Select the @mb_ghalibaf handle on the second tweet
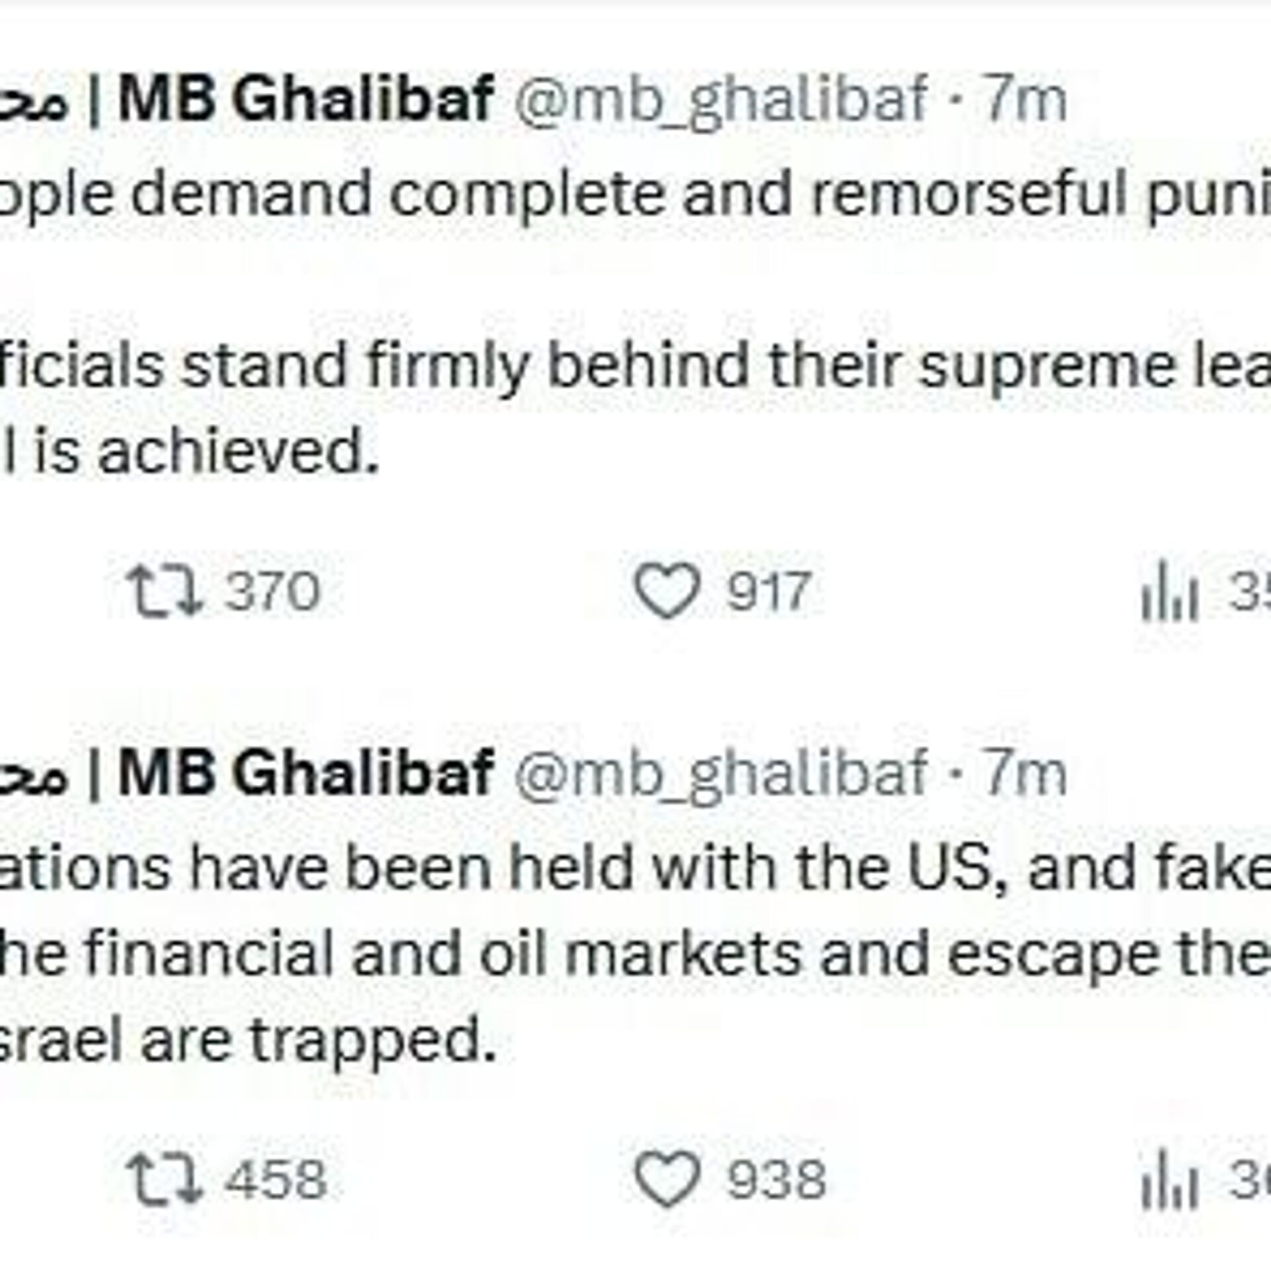 (720, 773)
